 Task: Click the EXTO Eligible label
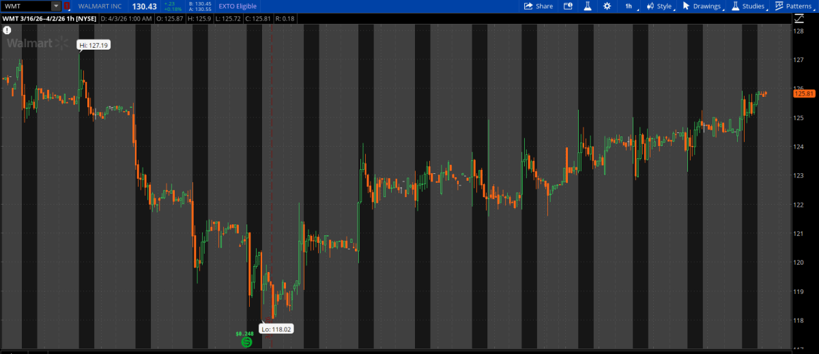click(238, 6)
